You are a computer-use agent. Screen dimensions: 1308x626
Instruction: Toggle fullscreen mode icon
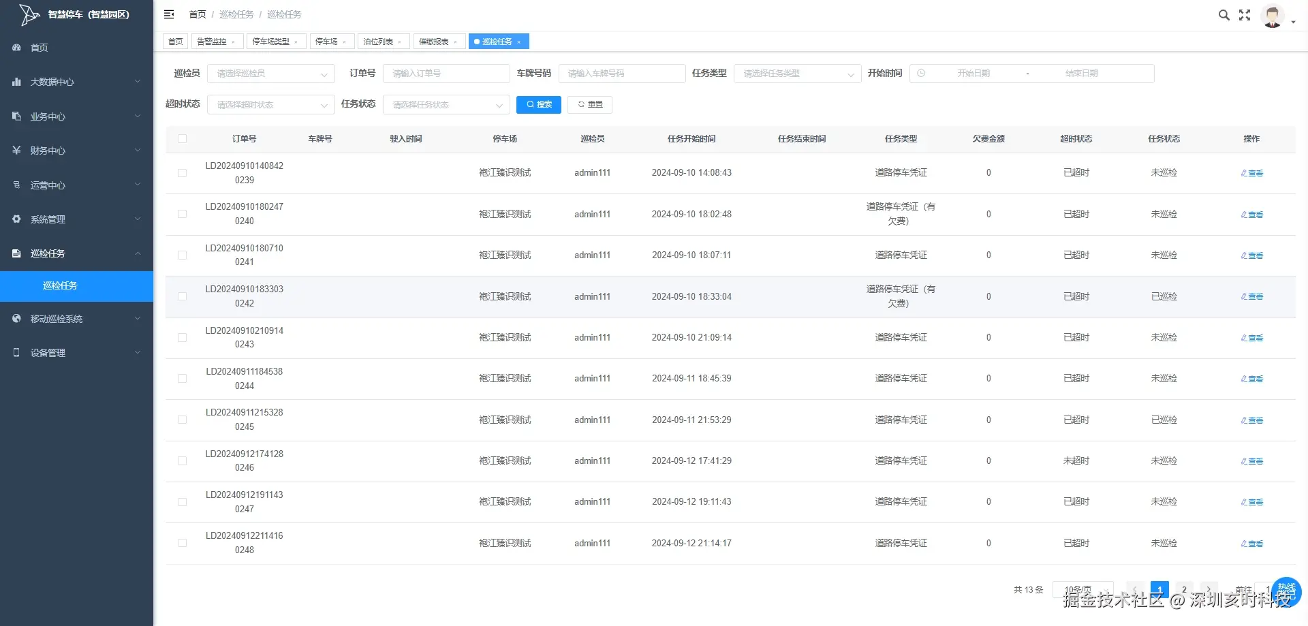[x=1245, y=15]
